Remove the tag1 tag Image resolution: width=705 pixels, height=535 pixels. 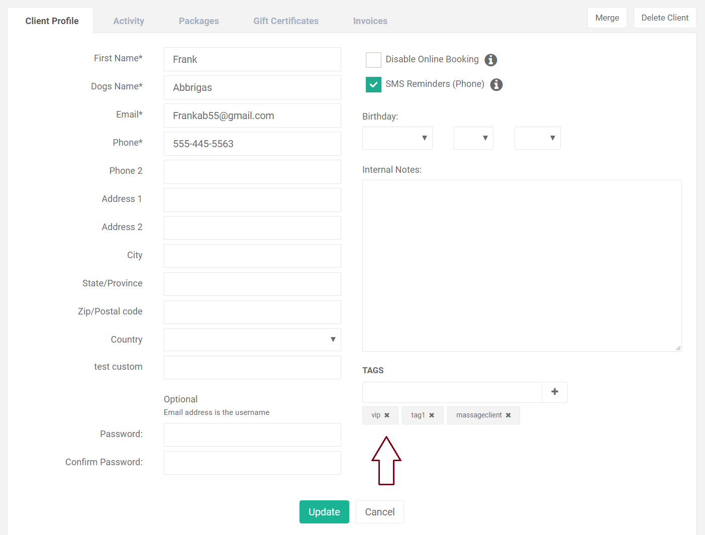point(432,415)
